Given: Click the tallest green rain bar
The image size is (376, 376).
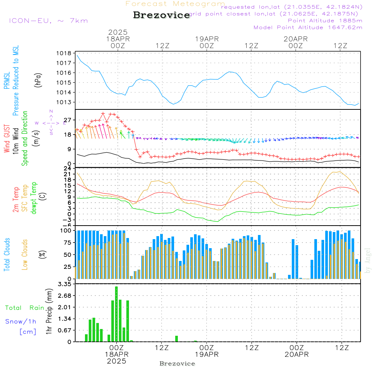Looking at the screenshot, I should [116, 314].
